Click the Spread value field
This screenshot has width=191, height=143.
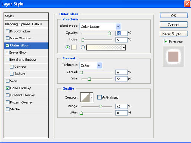(x=121, y=72)
